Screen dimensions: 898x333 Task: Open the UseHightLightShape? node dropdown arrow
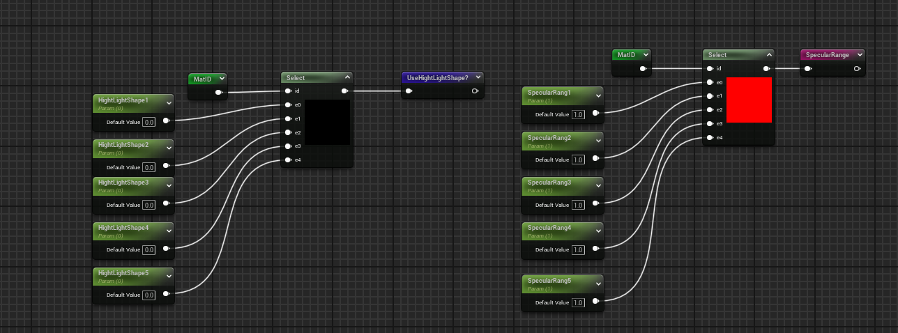(x=478, y=77)
